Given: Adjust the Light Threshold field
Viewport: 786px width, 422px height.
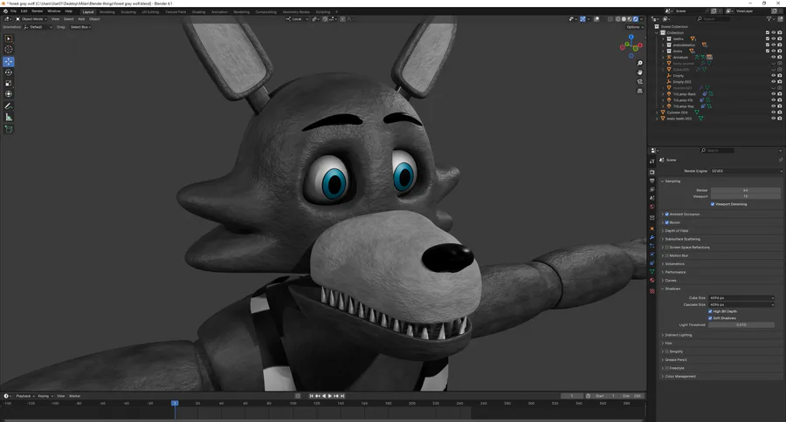Looking at the screenshot, I should click(741, 325).
